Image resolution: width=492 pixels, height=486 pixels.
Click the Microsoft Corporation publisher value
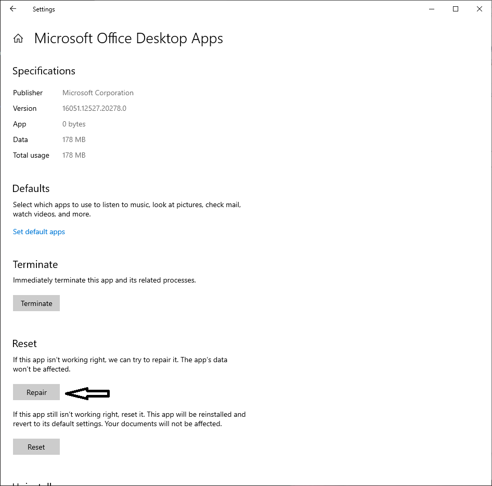(98, 93)
